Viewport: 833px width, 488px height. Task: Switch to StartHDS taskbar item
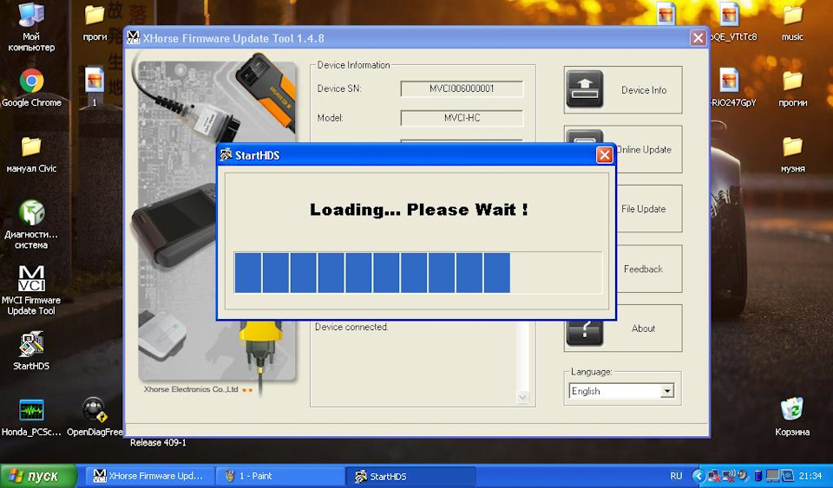(411, 476)
